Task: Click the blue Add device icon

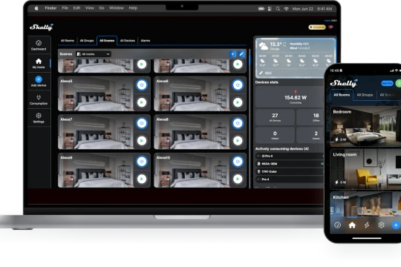Action: (x=39, y=79)
